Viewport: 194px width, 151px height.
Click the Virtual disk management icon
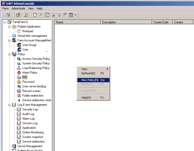pyautogui.click(x=14, y=36)
